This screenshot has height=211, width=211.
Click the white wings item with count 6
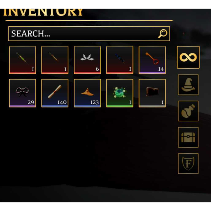(87, 60)
